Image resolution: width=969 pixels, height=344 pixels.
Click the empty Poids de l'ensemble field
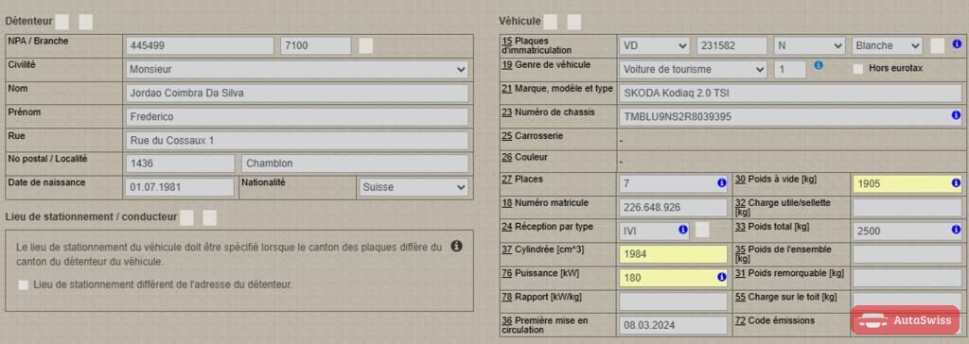pyautogui.click(x=907, y=254)
